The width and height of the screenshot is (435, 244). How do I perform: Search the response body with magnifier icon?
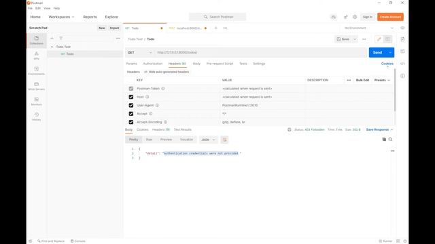[x=390, y=140]
